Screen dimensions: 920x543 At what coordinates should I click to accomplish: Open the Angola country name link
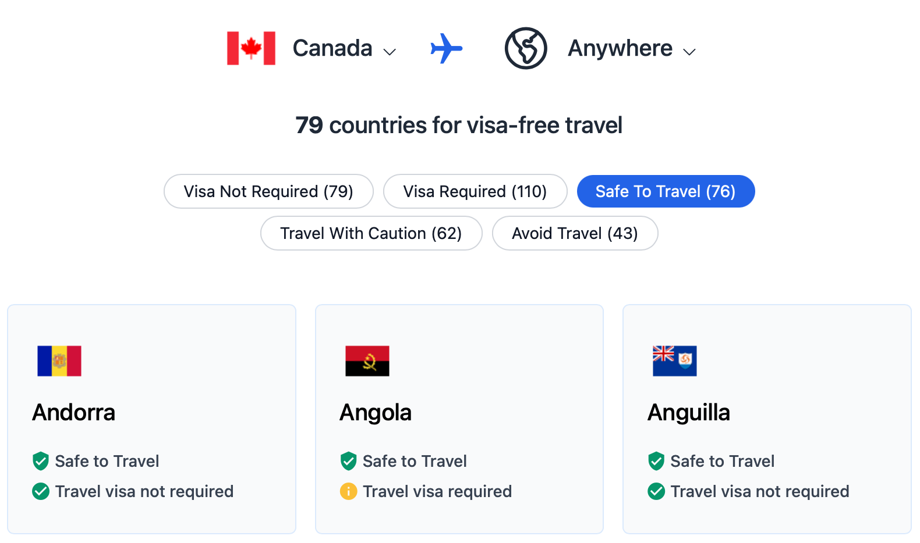coord(376,413)
